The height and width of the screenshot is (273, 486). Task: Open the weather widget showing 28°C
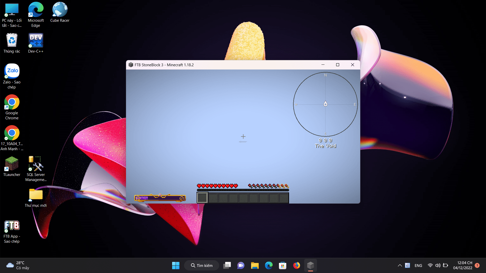coord(18,265)
